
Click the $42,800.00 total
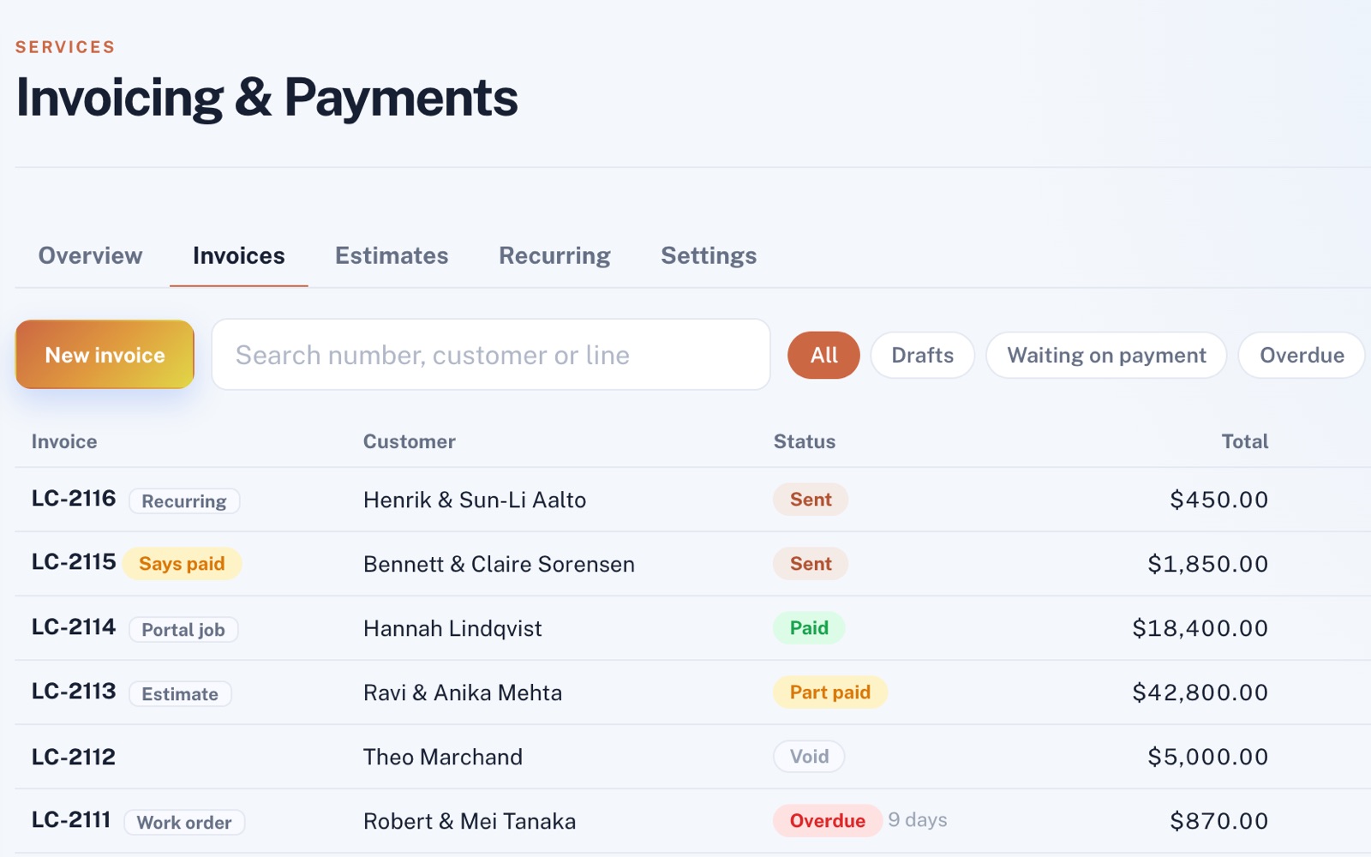pos(1200,692)
